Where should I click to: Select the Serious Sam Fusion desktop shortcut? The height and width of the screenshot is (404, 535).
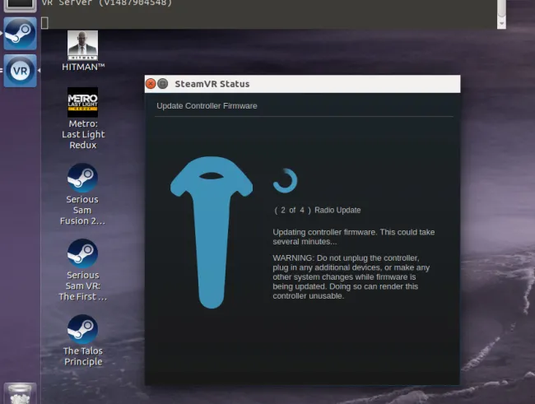coord(82,194)
